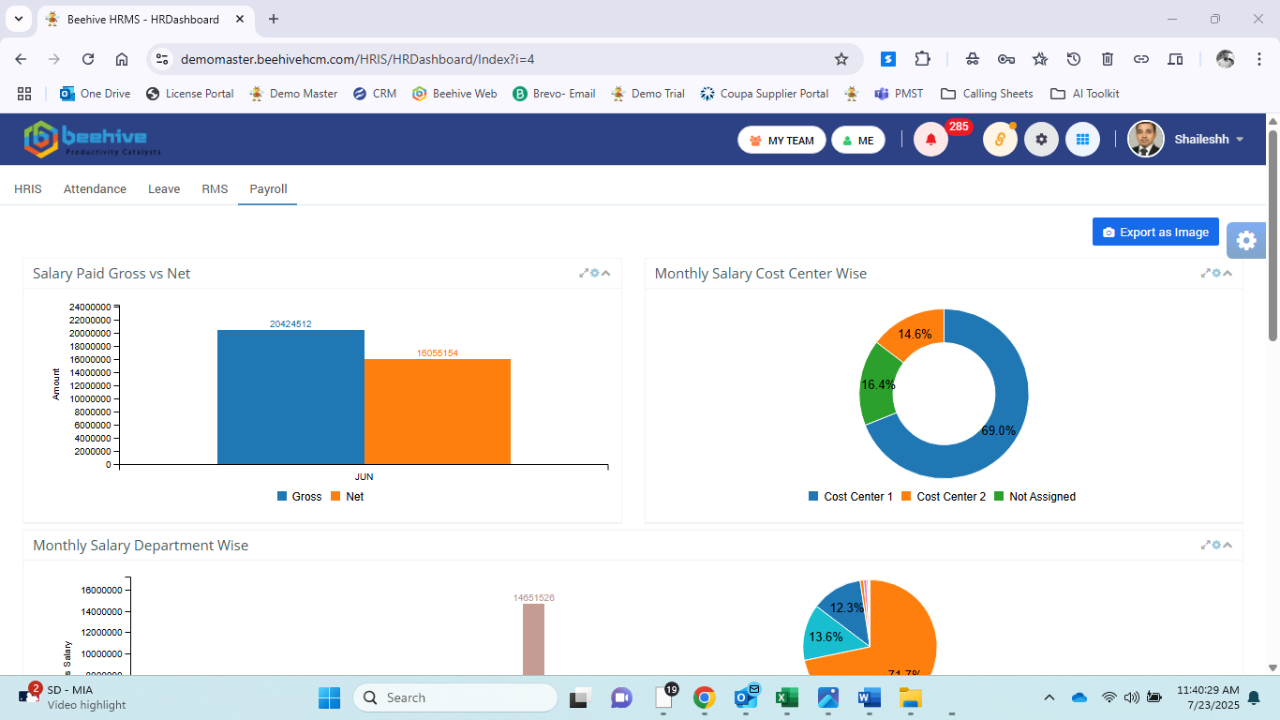The height and width of the screenshot is (720, 1280).
Task: Open the notifications bell showing 285 alerts
Action: (930, 139)
